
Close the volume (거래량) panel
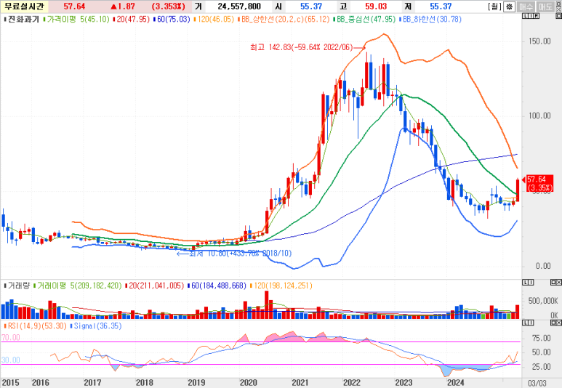[x=559, y=283]
